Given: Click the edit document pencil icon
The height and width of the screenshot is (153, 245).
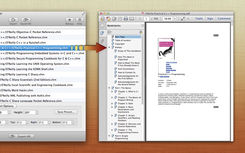Looking at the screenshot, I should click(114, 19).
